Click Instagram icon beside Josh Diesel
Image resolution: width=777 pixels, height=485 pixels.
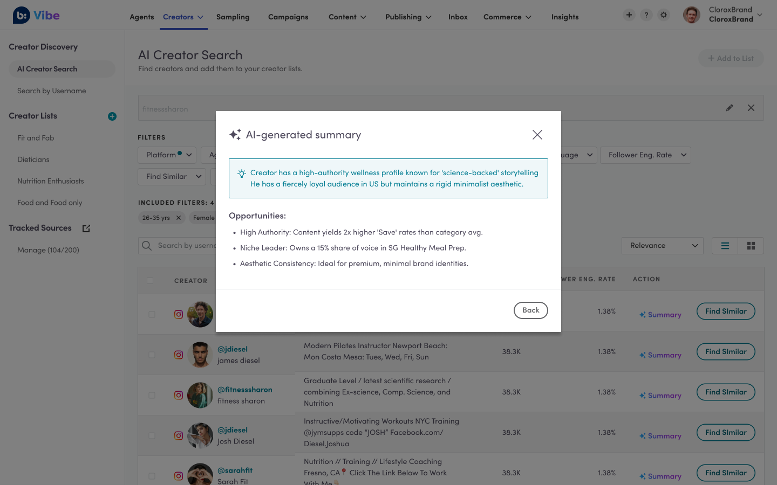pos(179,435)
